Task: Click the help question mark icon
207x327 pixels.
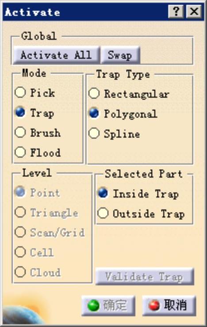Action: click(176, 11)
